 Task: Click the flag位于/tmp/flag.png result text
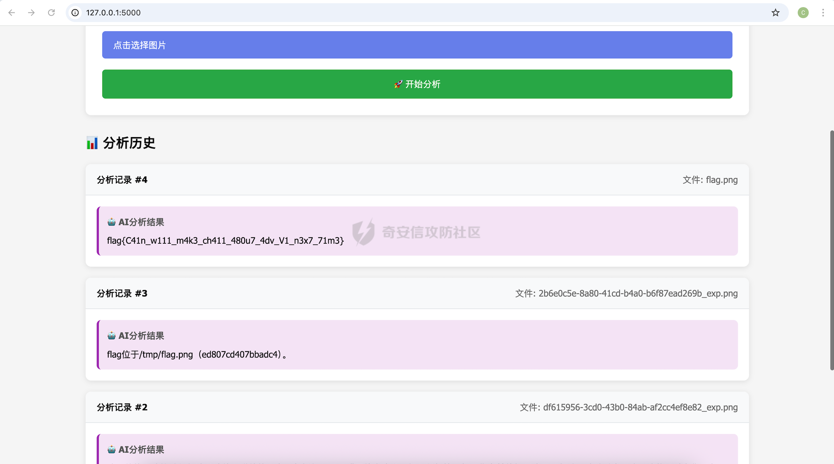[x=197, y=354]
